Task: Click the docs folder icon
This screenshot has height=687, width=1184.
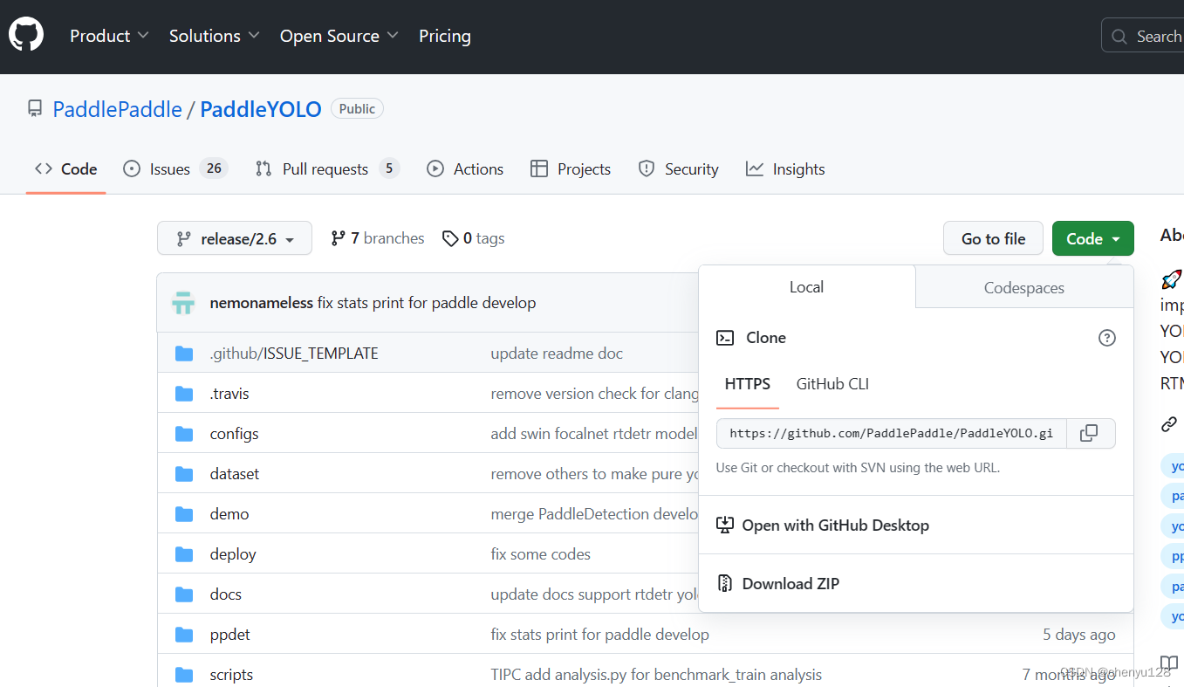Action: (x=184, y=594)
